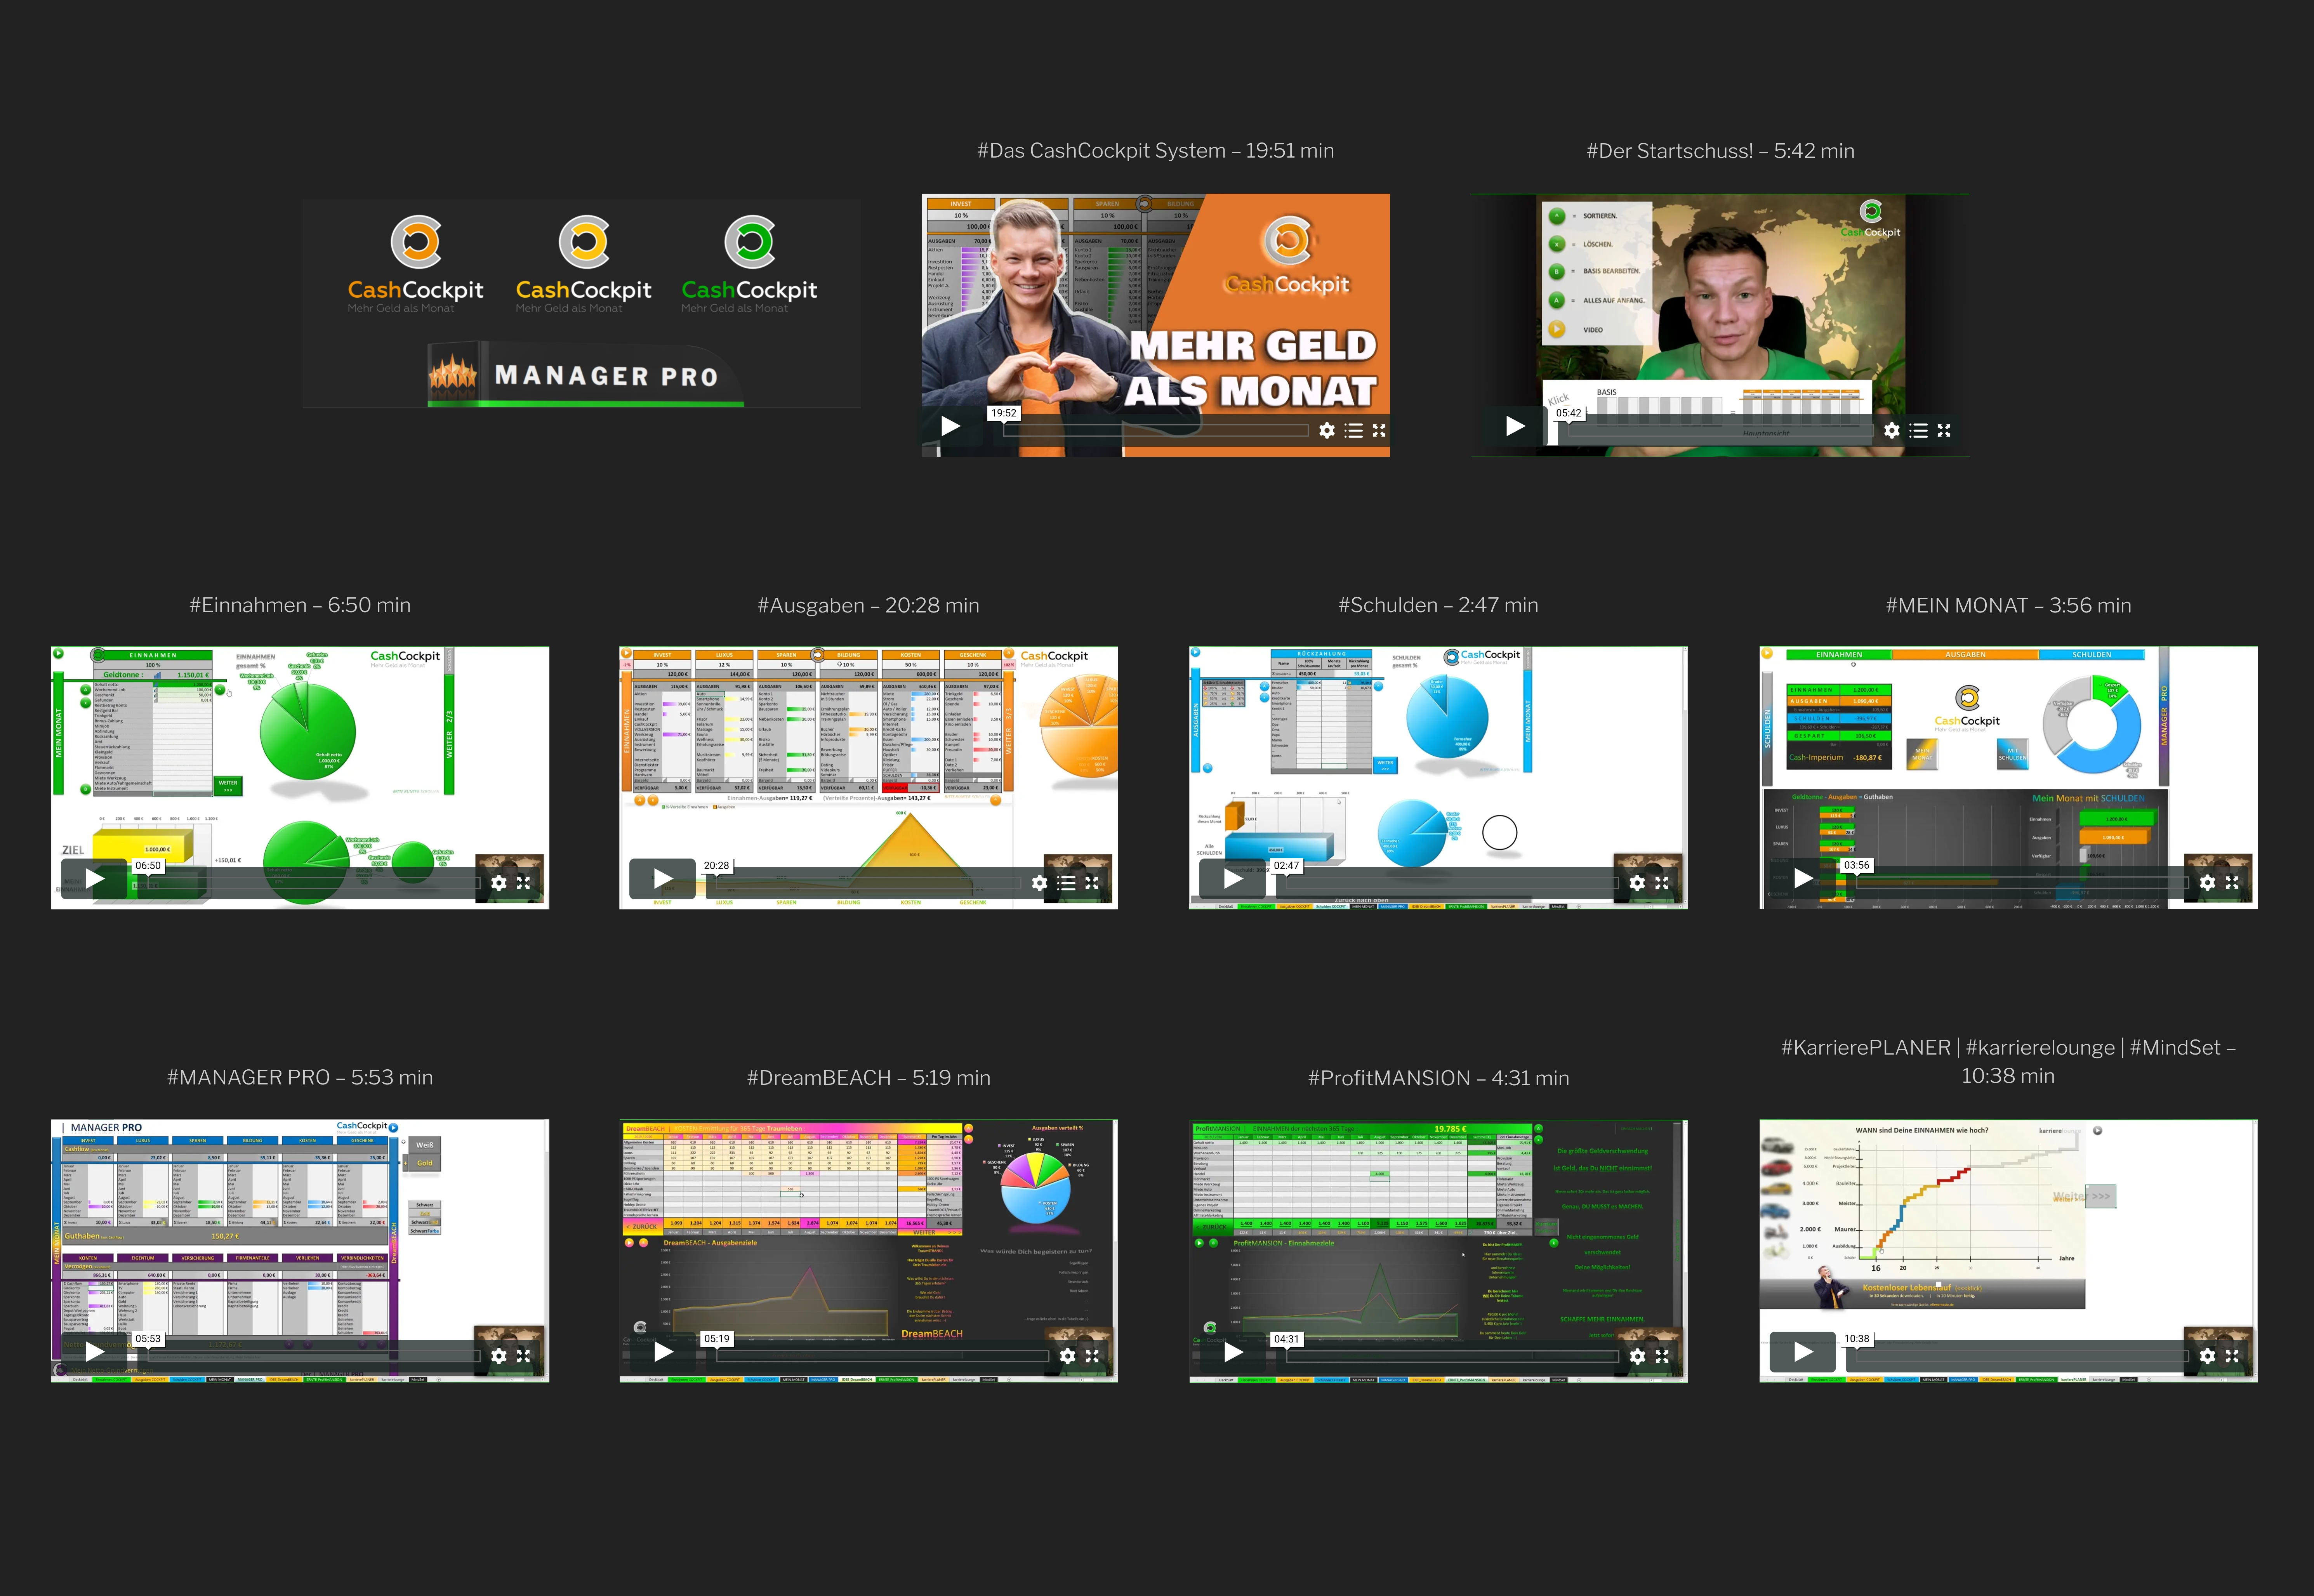Open settings gear on ProfitMANSION video
2314x1596 pixels.
pyautogui.click(x=1638, y=1356)
